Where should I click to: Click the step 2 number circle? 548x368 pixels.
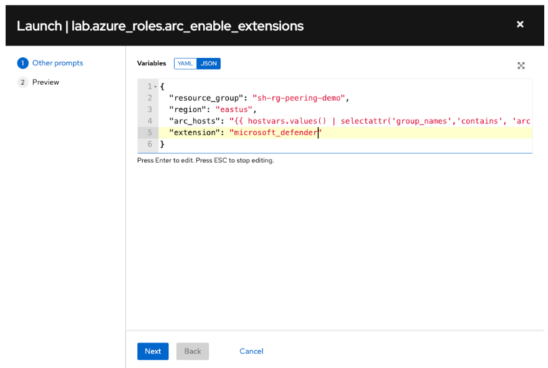click(x=23, y=82)
